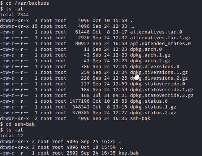Click the dpkg.statoverride.2.gz filename

click(162, 95)
